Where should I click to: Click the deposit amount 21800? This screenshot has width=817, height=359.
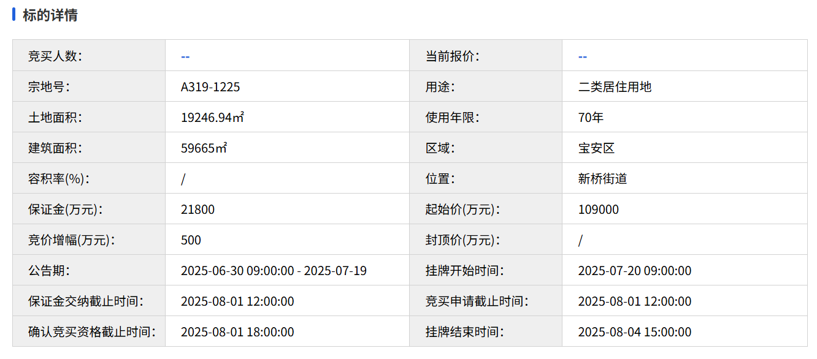(x=198, y=210)
